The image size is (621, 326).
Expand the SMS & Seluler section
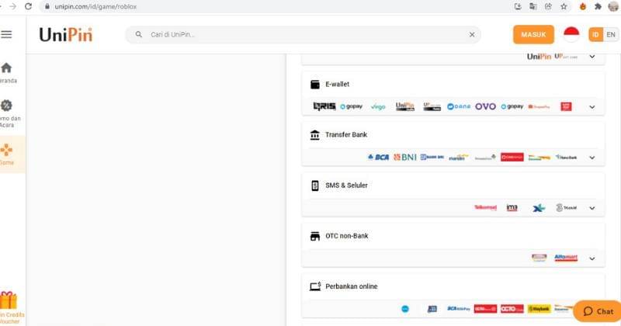592,208
